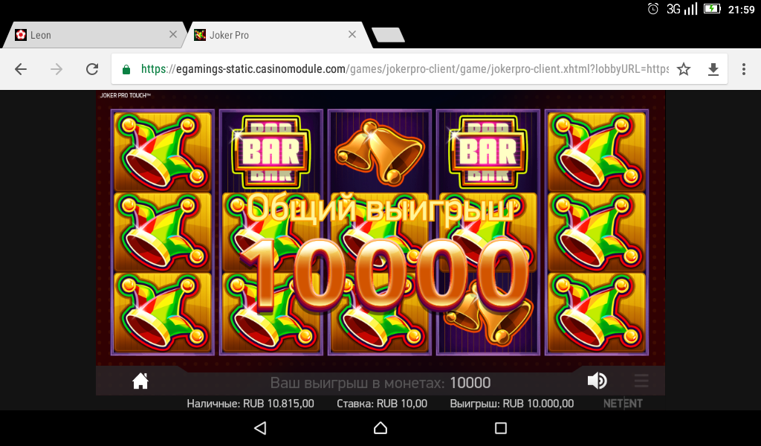Tap the top center bell symbol on reels
The width and height of the screenshot is (761, 446).
(380, 151)
